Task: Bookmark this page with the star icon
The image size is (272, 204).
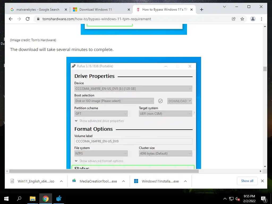Action: [x=242, y=19]
